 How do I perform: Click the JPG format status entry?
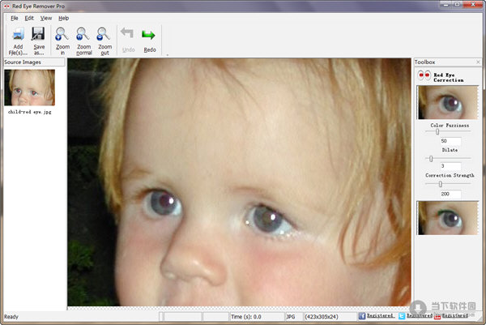click(291, 317)
